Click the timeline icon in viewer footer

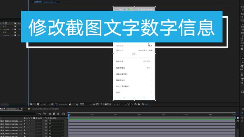[135, 104]
